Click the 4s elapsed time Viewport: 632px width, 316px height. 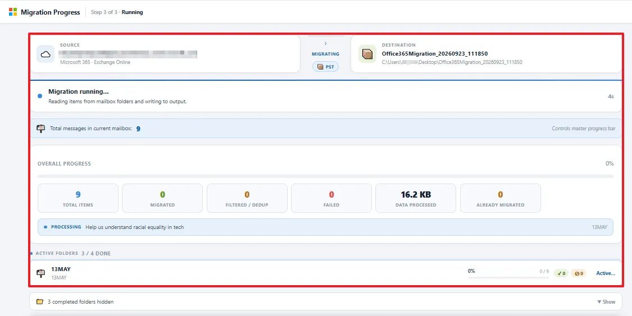[611, 97]
